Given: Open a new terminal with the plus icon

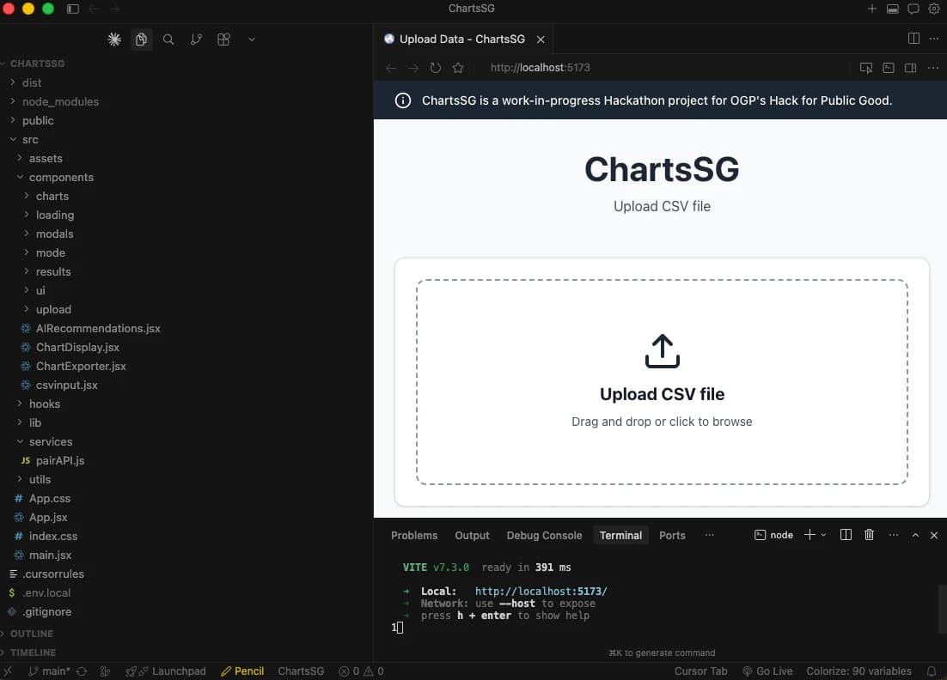Looking at the screenshot, I should point(808,534).
